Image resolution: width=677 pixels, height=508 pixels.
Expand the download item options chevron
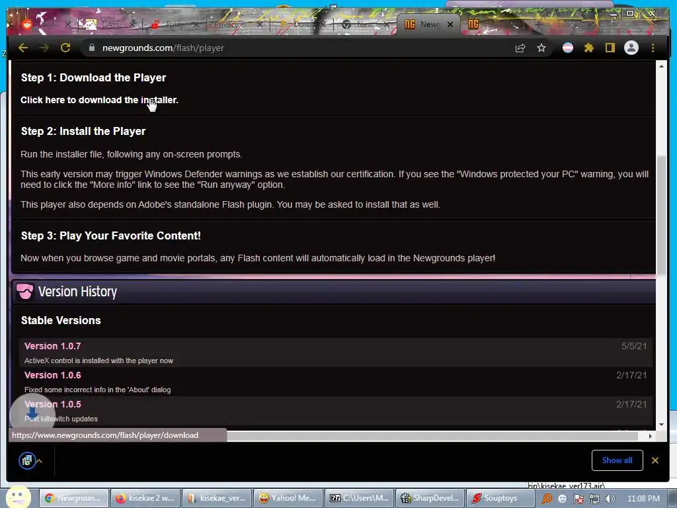click(39, 461)
